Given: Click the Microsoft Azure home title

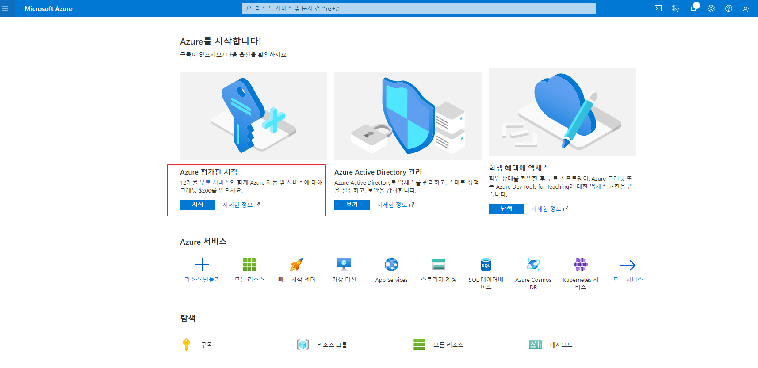Looking at the screenshot, I should coord(48,8).
